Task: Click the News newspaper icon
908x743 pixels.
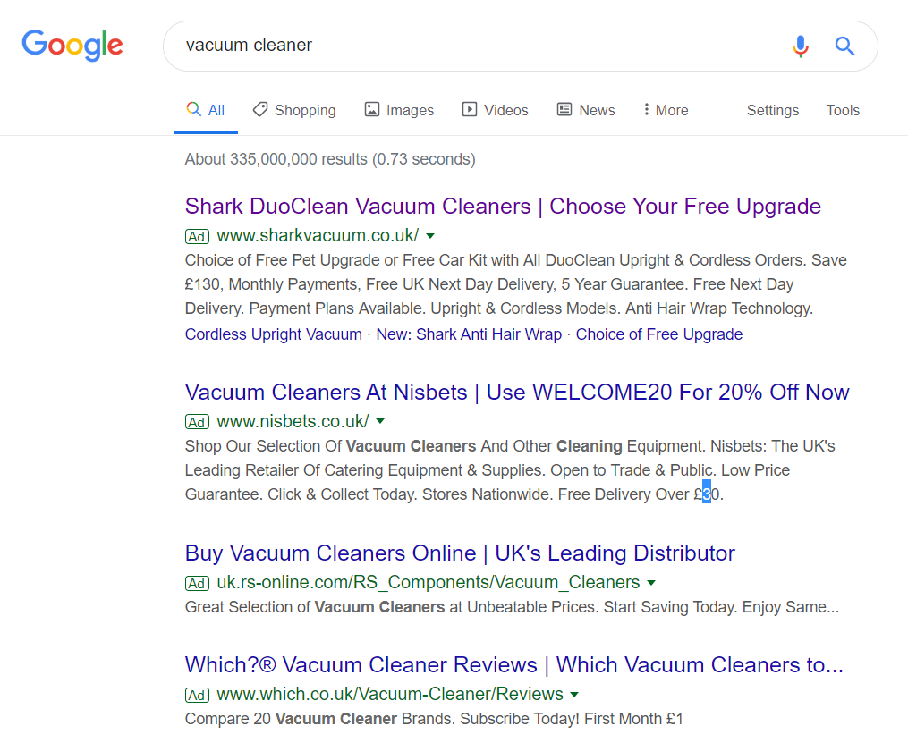Action: point(564,109)
